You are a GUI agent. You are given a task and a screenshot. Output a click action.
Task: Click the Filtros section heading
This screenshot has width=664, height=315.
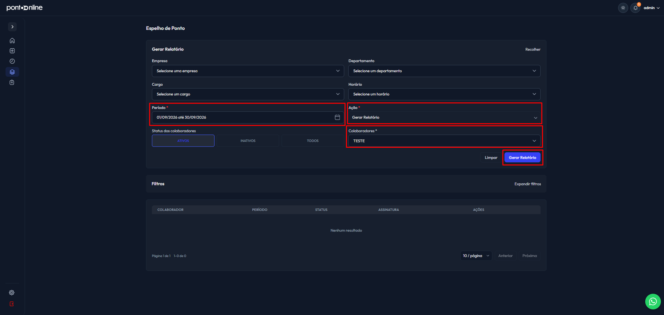click(x=158, y=184)
